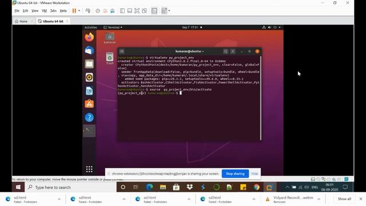Launch Firefox from the Ubuntu dock
Viewport: 366px width, 206px height.
(89, 37)
